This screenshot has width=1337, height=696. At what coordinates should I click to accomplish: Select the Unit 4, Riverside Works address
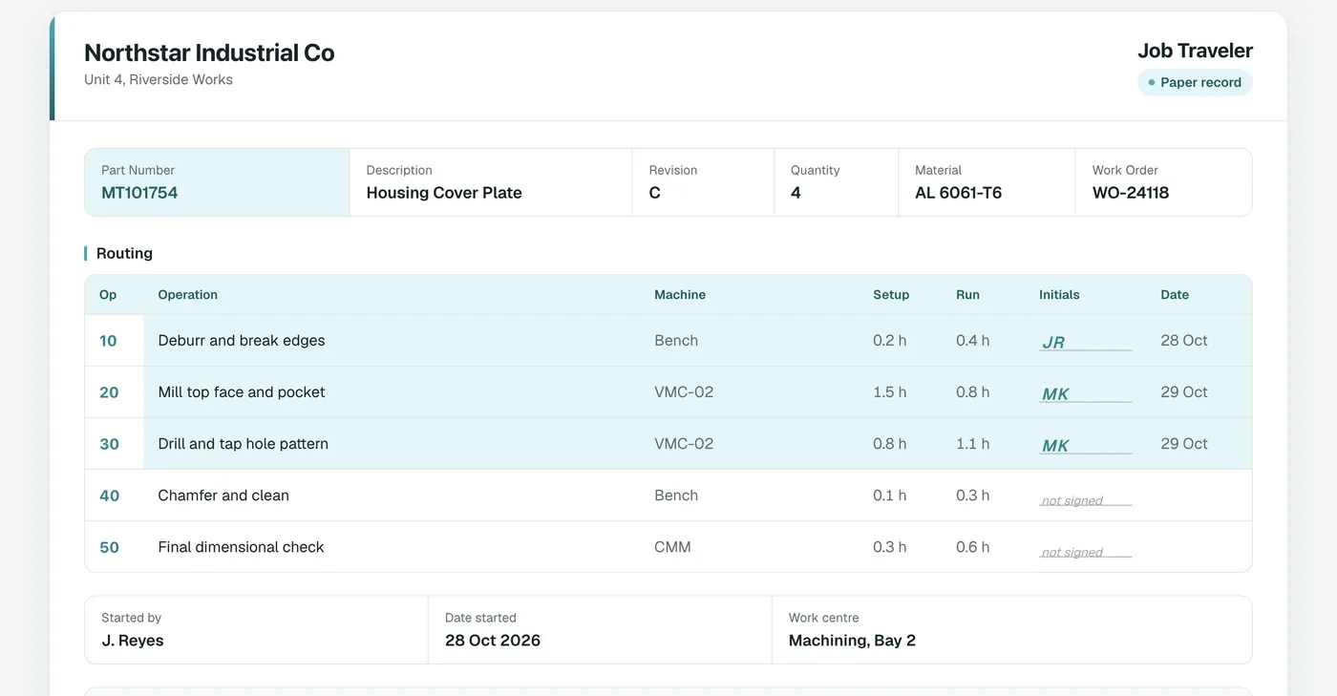click(x=159, y=79)
